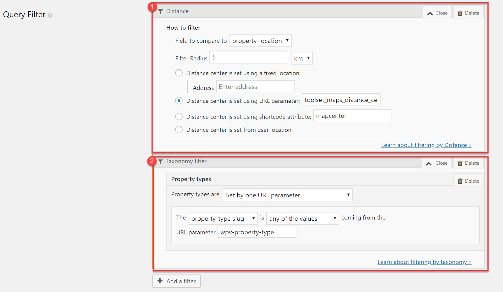Expand the Set by one URL parameter dropdown
Image resolution: width=503 pixels, height=292 pixels.
[x=287, y=195]
